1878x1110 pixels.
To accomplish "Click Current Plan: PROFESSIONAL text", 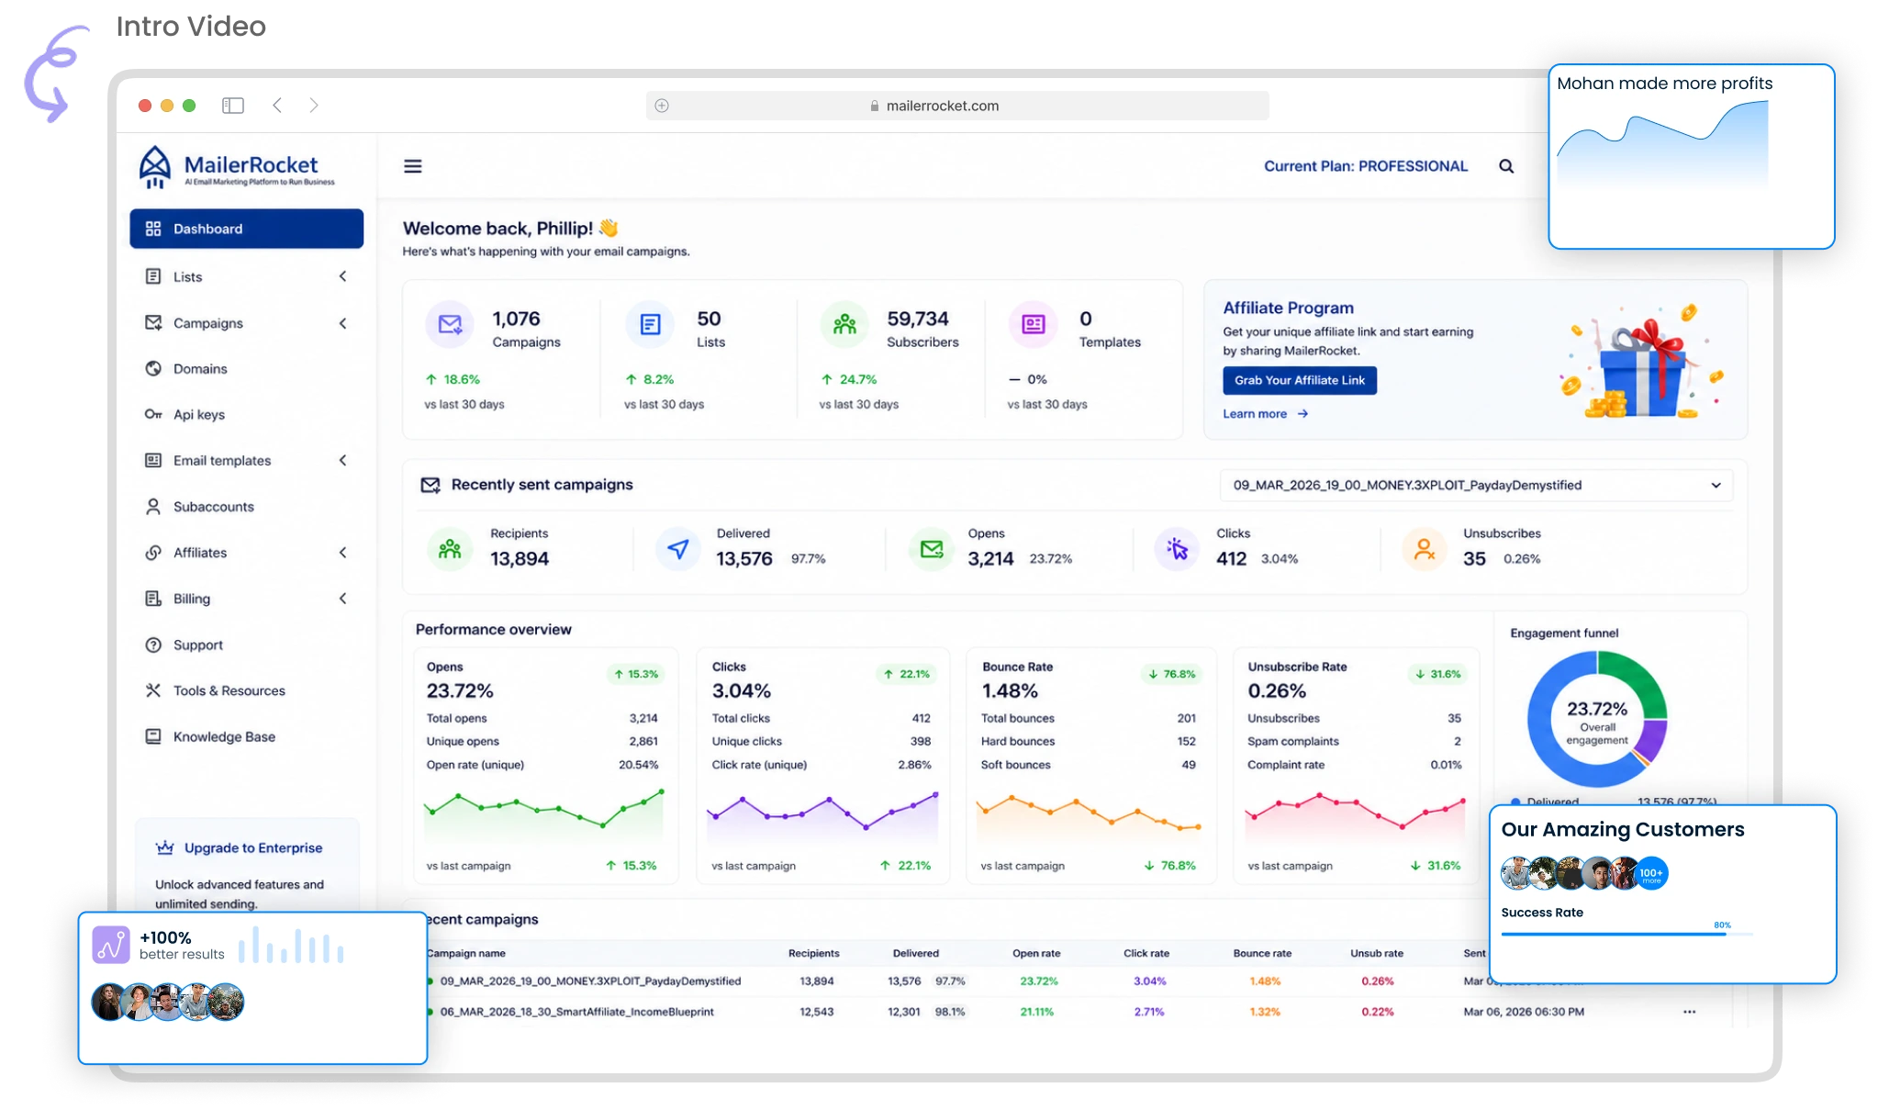I will click(x=1366, y=166).
